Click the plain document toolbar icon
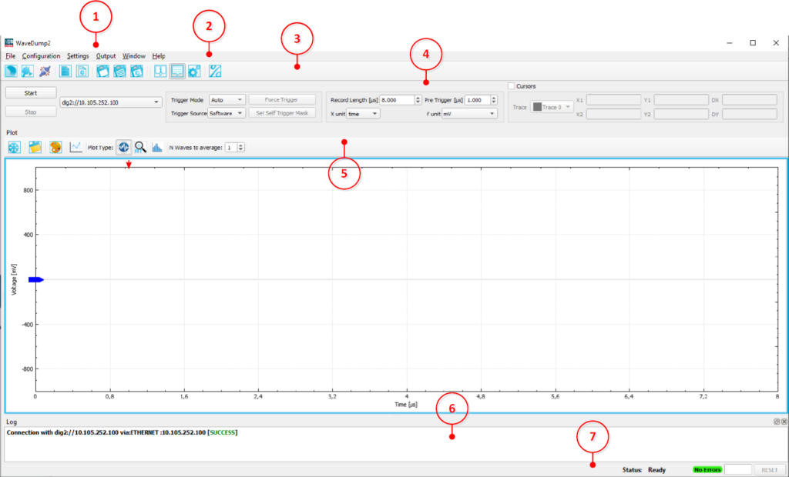Screen dimensions: 789x477 (65, 72)
